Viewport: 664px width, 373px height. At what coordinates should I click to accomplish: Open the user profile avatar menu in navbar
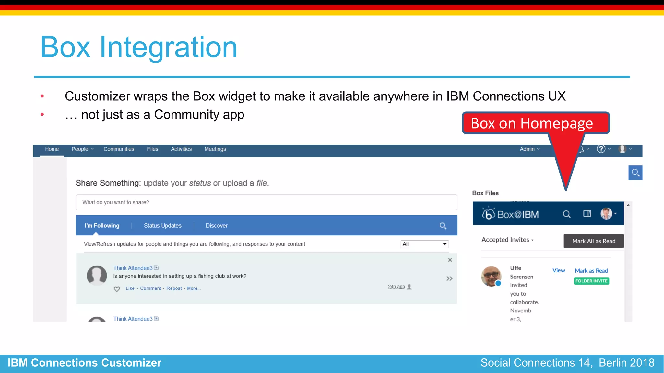[622, 149]
